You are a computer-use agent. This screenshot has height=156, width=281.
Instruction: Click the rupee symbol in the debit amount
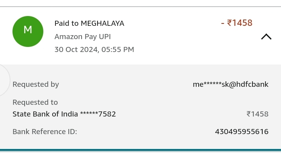click(x=229, y=23)
